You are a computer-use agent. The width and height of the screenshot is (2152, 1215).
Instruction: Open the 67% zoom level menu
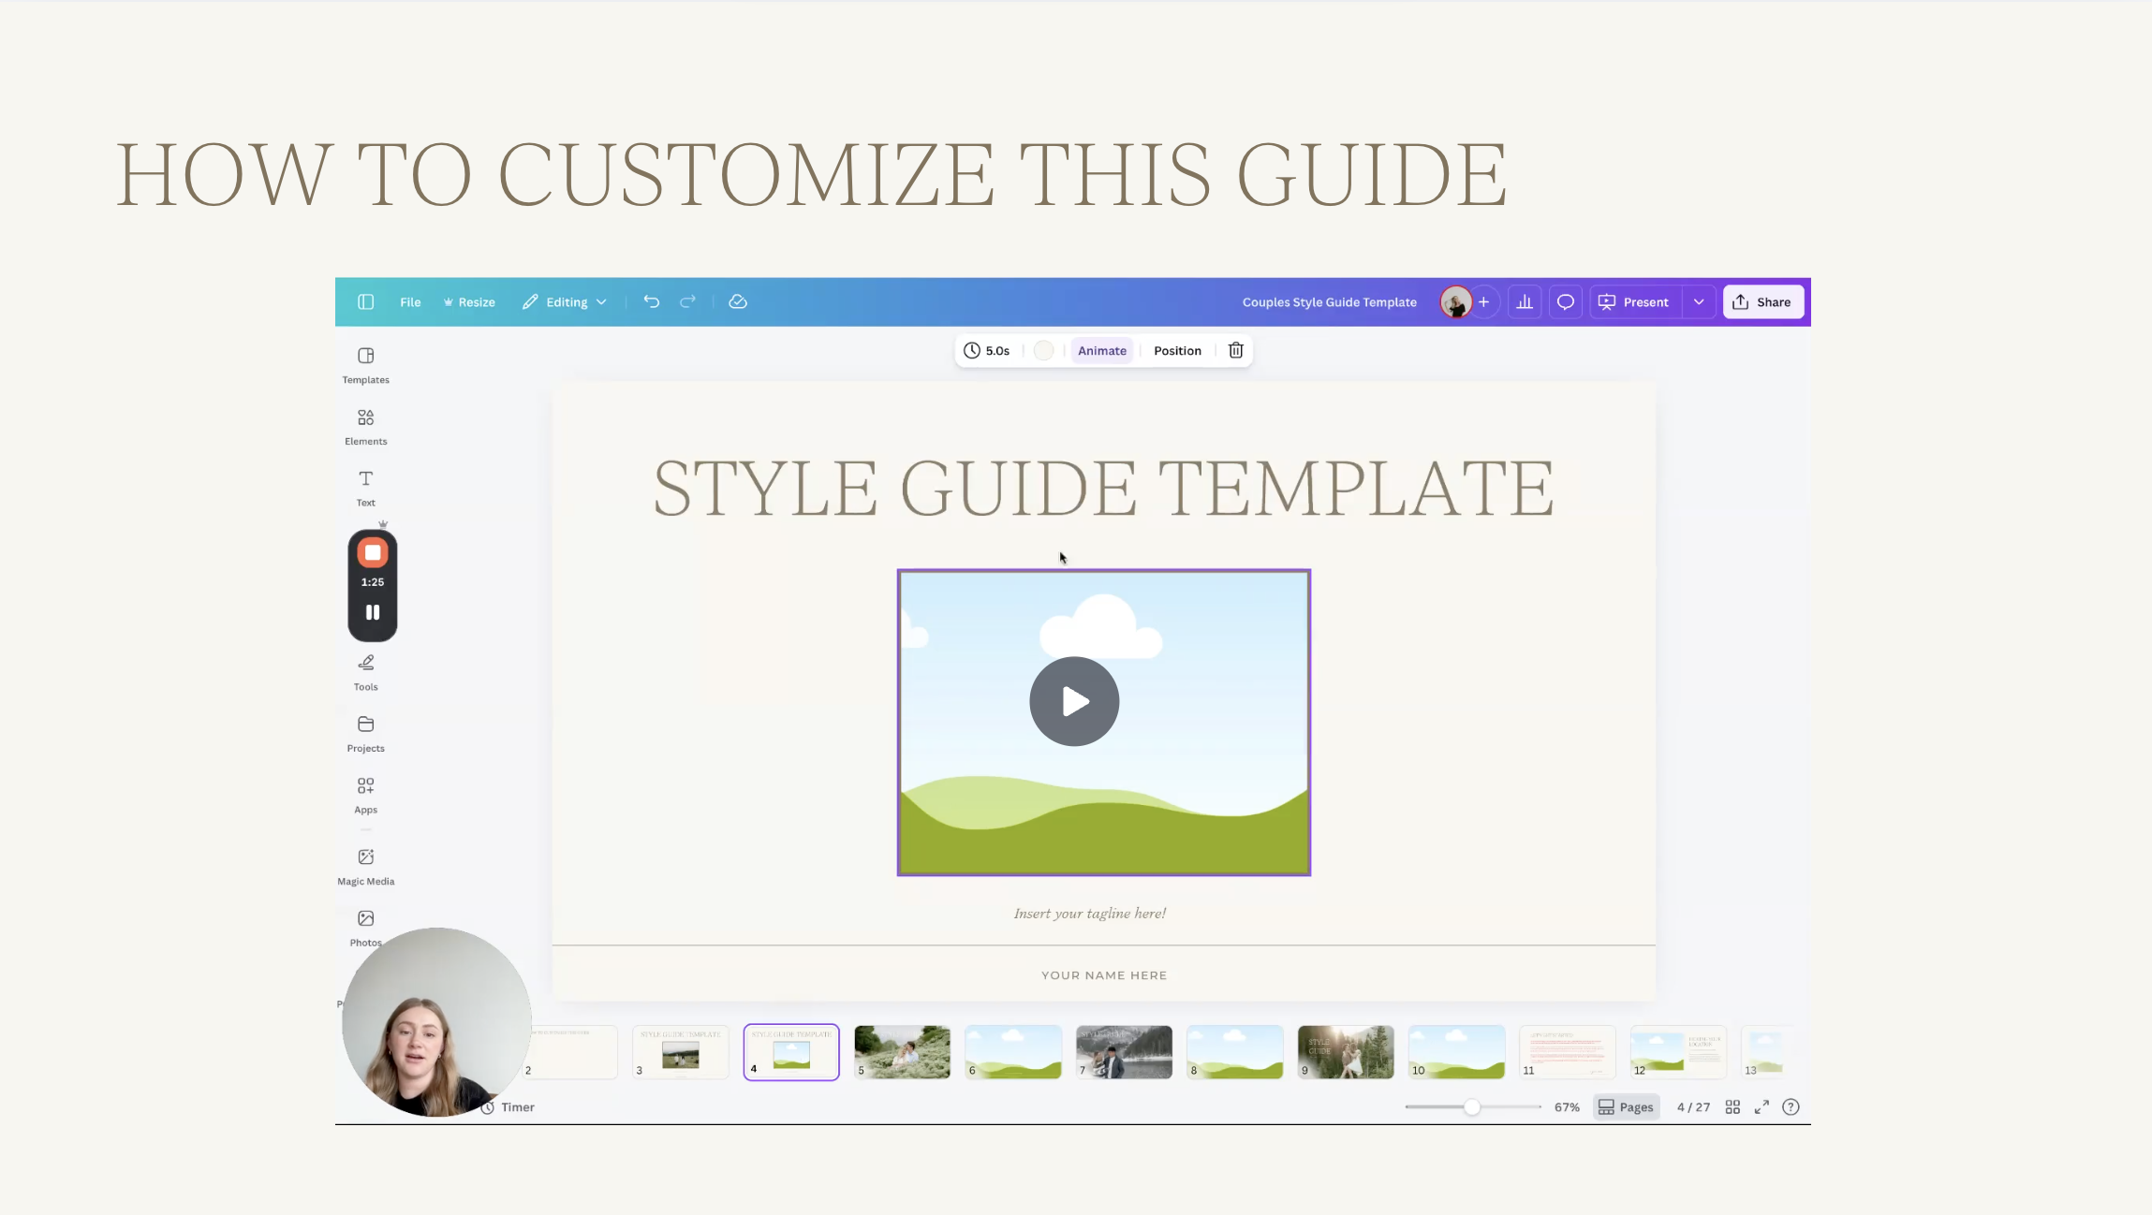1567,1106
